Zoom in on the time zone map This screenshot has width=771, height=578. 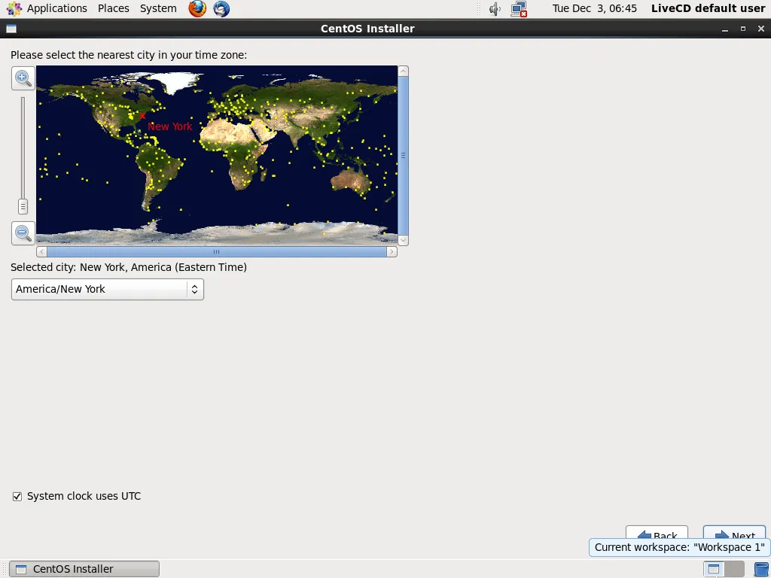[x=23, y=78]
